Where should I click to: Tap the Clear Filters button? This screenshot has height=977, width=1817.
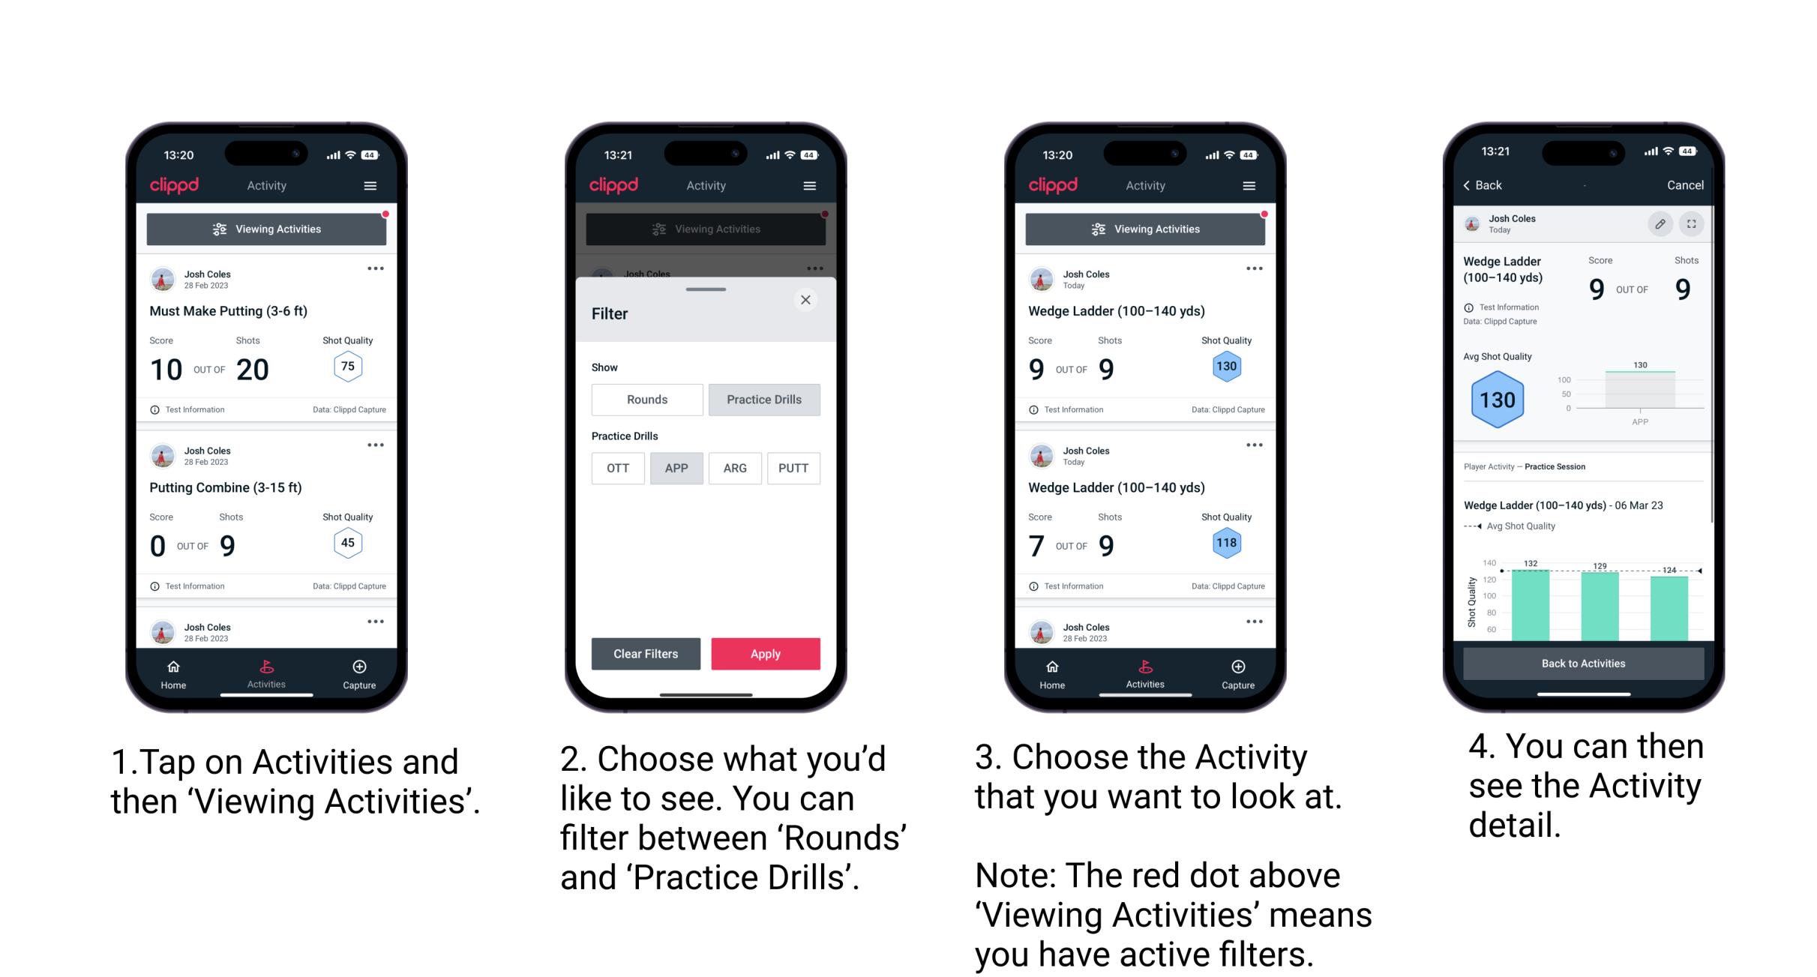coord(647,652)
